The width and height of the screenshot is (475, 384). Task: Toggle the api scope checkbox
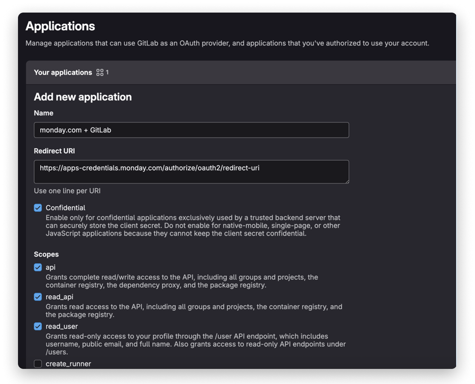click(38, 267)
